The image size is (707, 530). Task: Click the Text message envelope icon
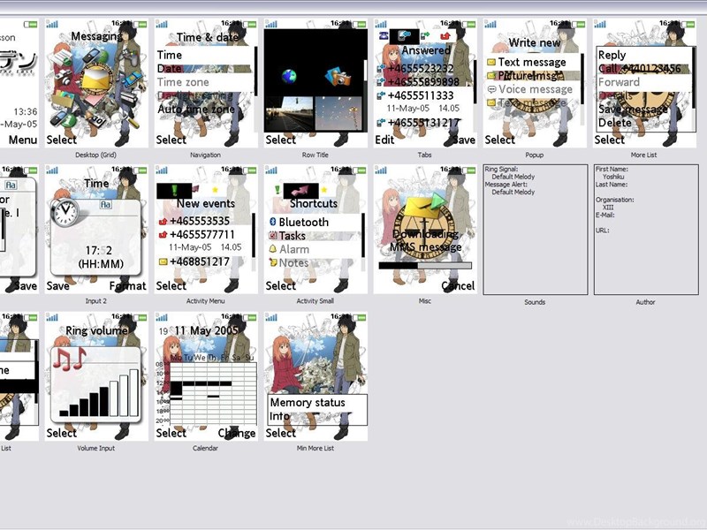tap(490, 63)
